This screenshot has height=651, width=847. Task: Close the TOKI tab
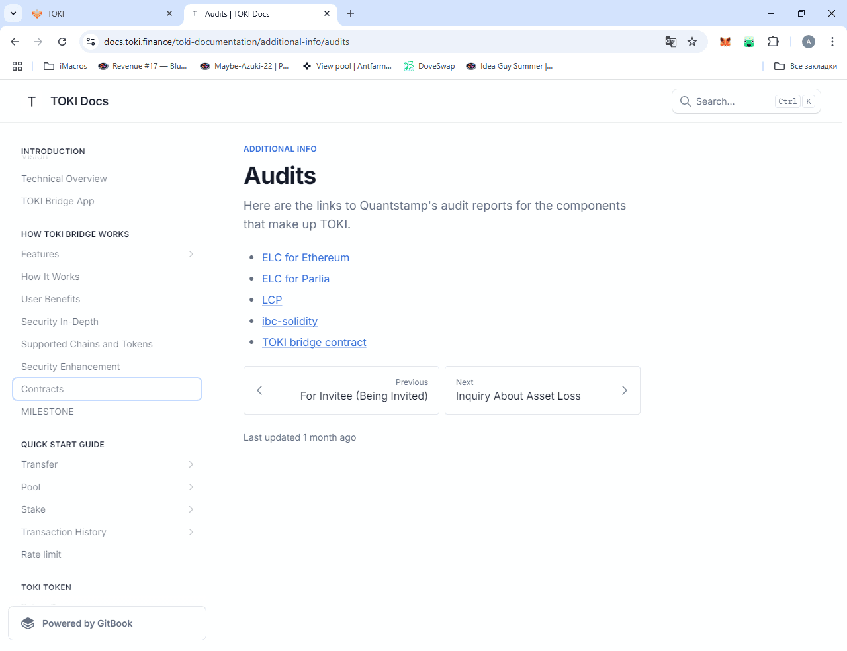coord(169,13)
